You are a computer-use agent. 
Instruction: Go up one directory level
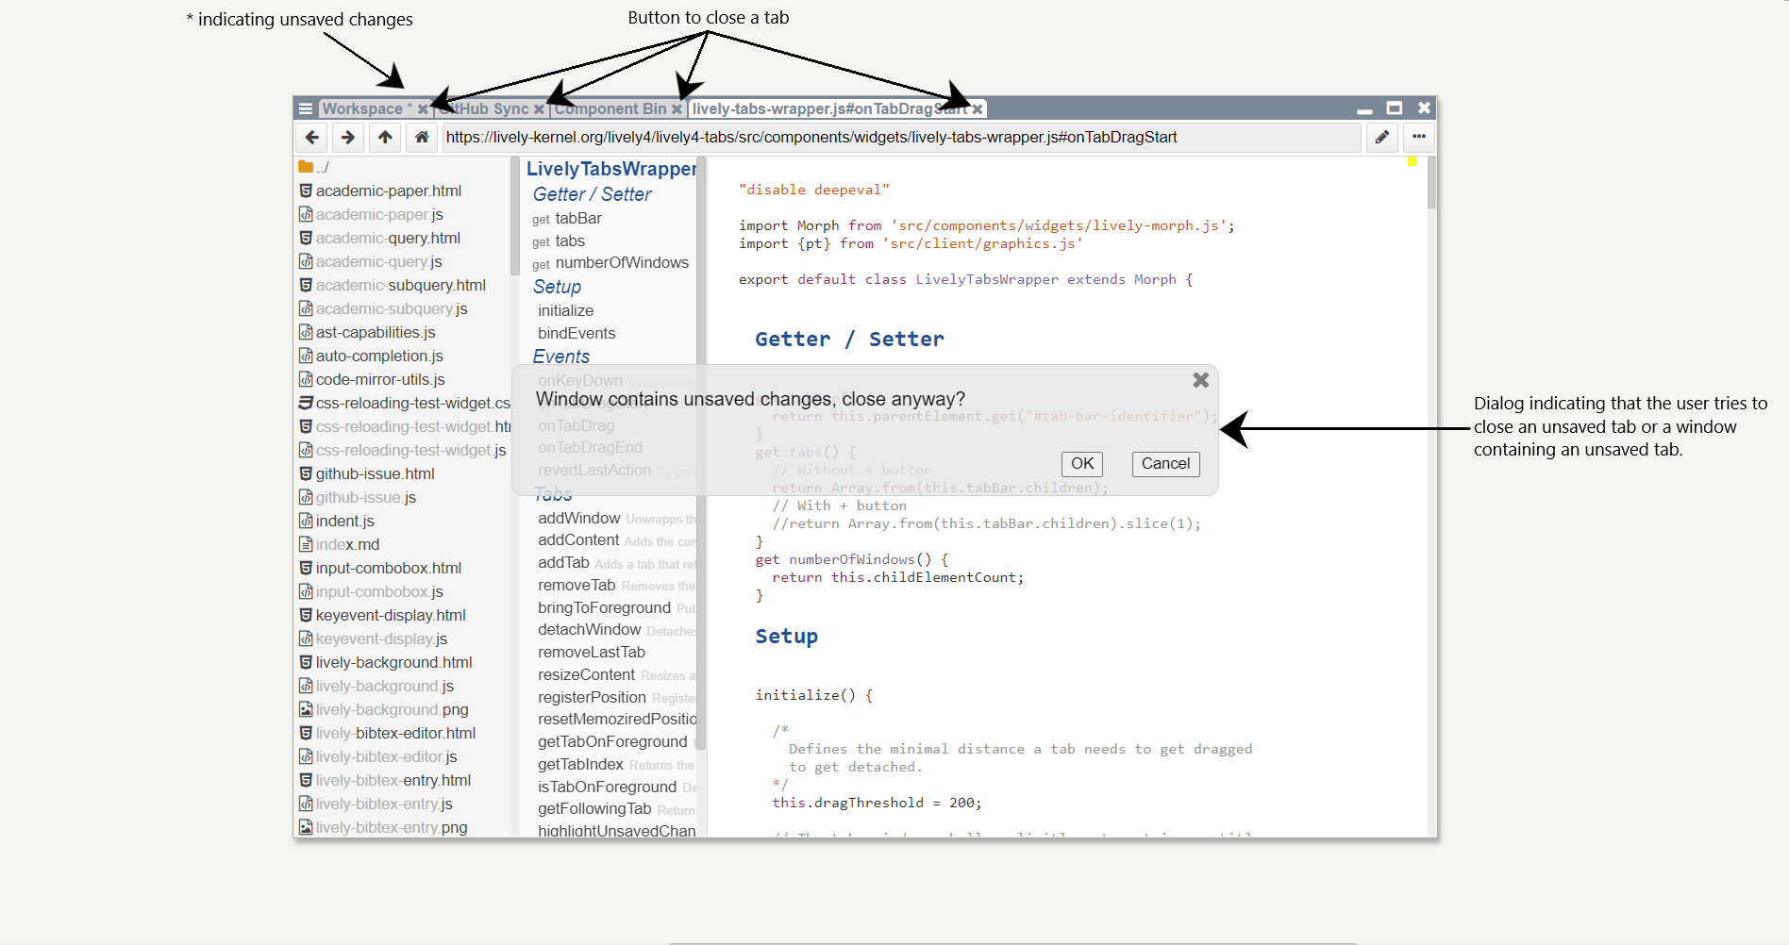point(385,138)
